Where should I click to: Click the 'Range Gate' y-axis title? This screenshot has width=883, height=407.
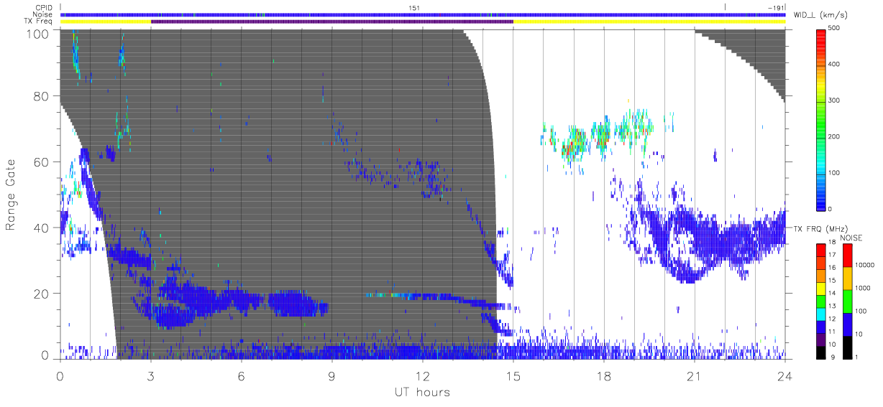point(11,195)
